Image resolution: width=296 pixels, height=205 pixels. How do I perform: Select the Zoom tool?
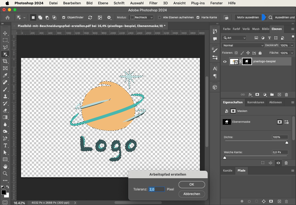(5, 173)
